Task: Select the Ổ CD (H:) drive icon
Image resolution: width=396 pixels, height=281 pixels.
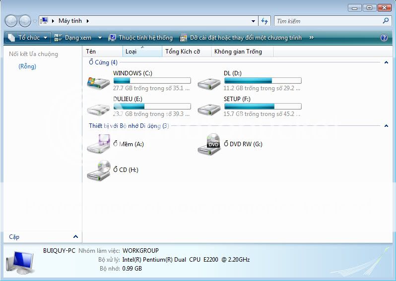Action: pos(98,170)
